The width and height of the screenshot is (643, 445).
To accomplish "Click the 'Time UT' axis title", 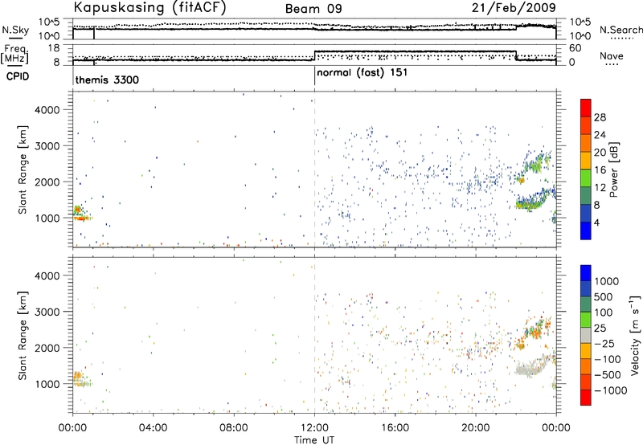I will 314,440.
